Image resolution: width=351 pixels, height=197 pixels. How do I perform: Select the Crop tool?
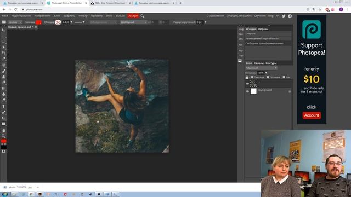tap(4, 53)
